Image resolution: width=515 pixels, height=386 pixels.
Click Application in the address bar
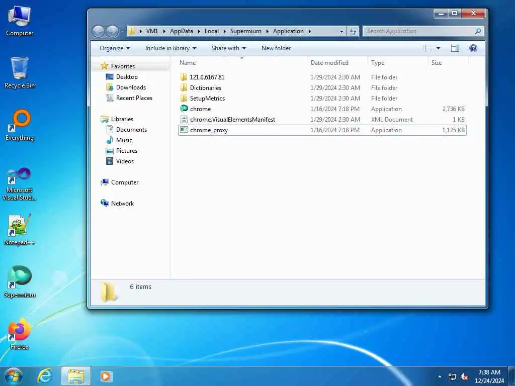[288, 31]
